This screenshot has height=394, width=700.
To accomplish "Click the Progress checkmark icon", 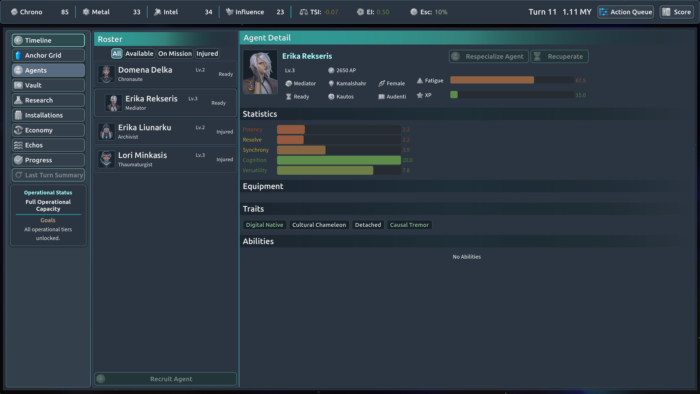I will click(x=19, y=160).
